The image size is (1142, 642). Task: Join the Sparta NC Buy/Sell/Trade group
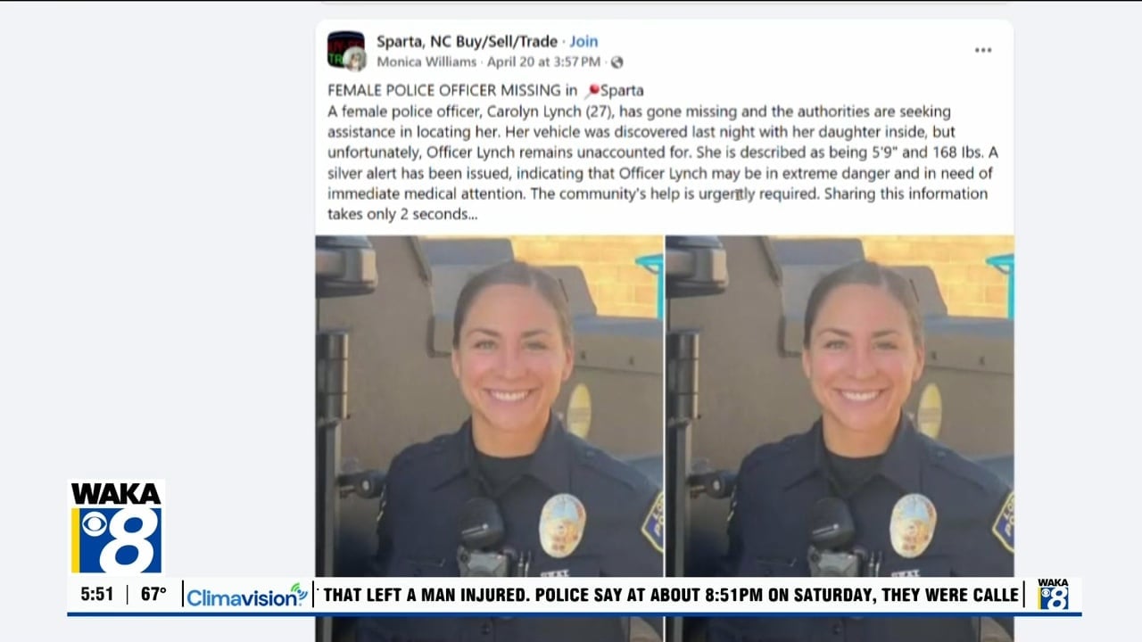(583, 41)
